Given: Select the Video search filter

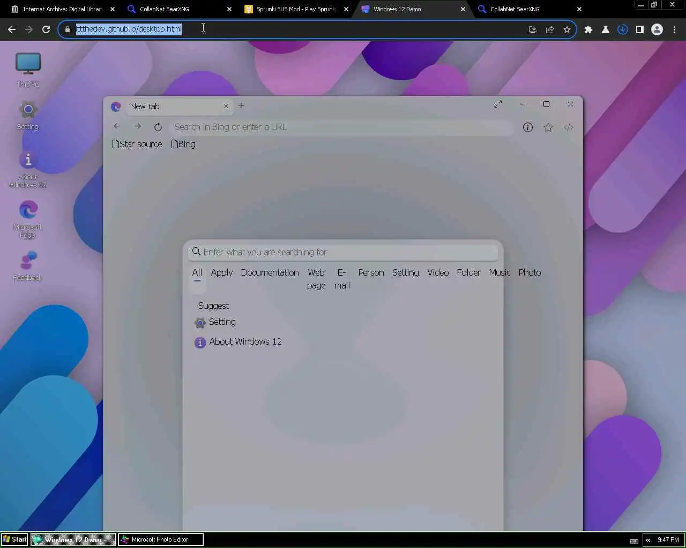Looking at the screenshot, I should tap(438, 272).
